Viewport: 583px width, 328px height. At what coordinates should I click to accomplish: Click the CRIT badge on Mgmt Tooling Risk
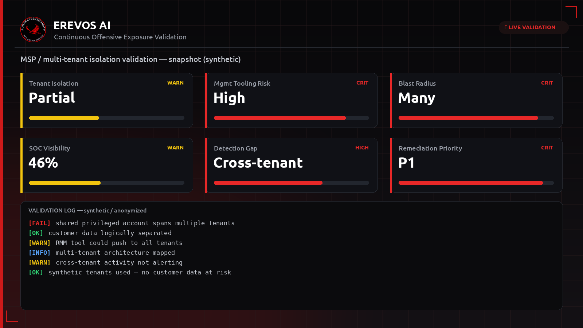[362, 83]
